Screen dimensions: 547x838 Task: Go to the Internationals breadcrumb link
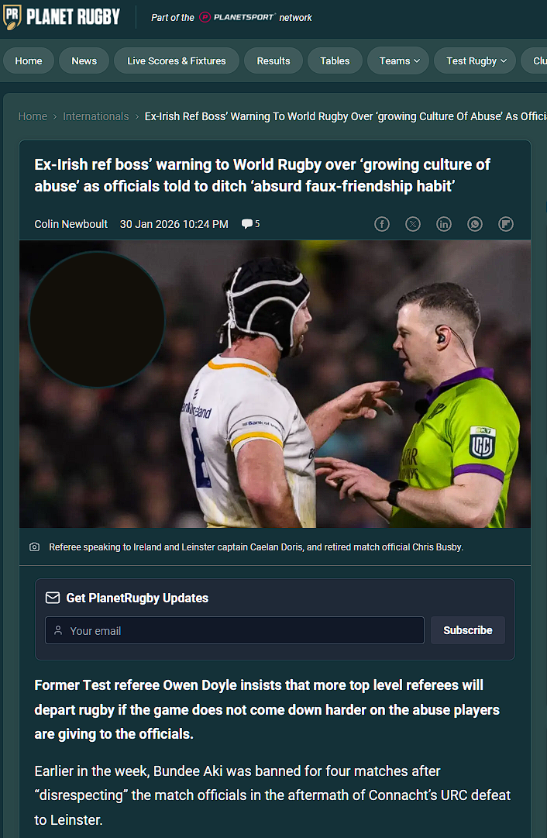point(95,116)
